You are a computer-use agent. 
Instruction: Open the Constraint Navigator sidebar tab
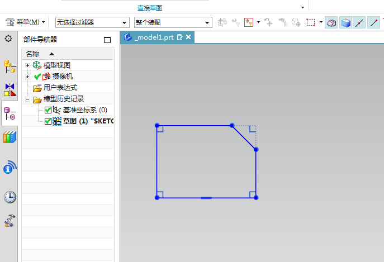[10, 90]
